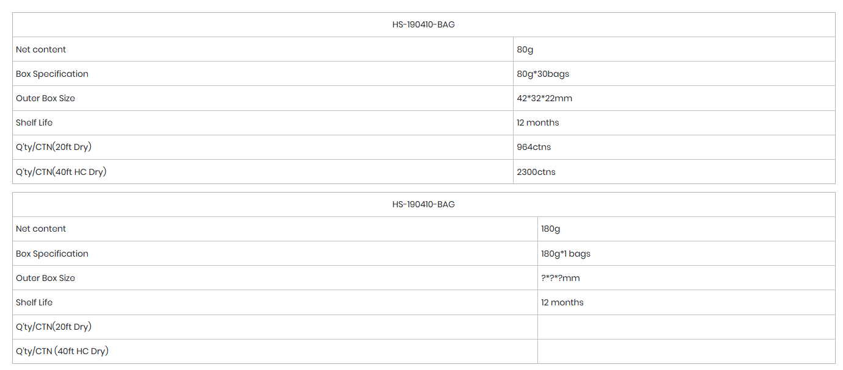This screenshot has width=843, height=370.
Task: Click Box Specification label in first table
Action: (x=52, y=74)
